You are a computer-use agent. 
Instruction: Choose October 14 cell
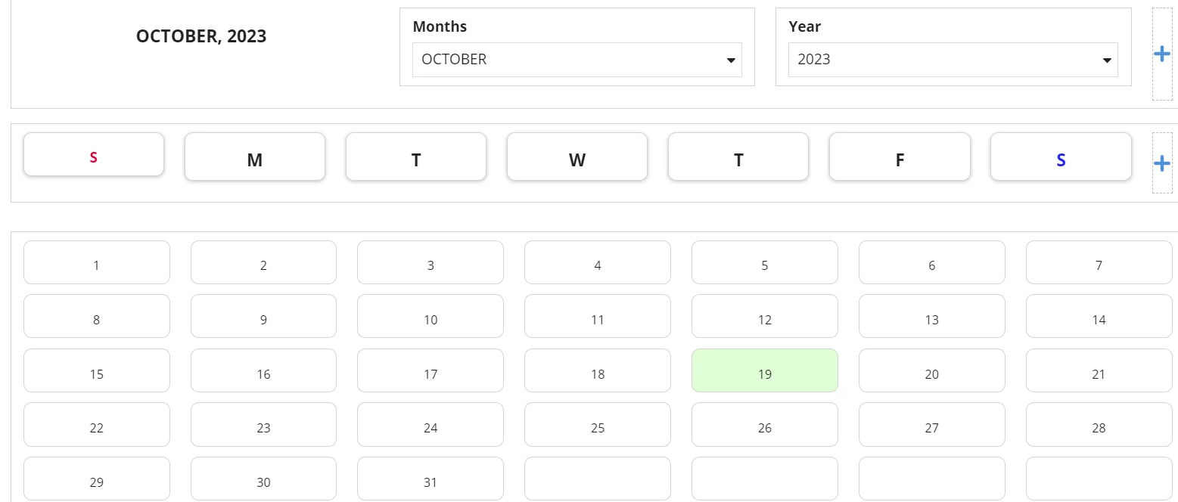[x=1099, y=316]
